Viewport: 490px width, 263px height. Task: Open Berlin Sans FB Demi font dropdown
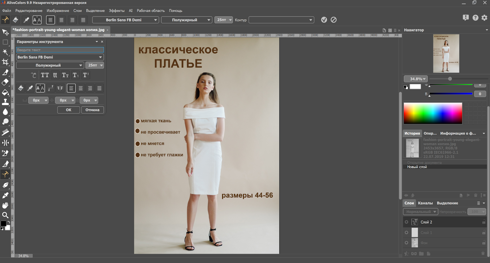coord(126,20)
